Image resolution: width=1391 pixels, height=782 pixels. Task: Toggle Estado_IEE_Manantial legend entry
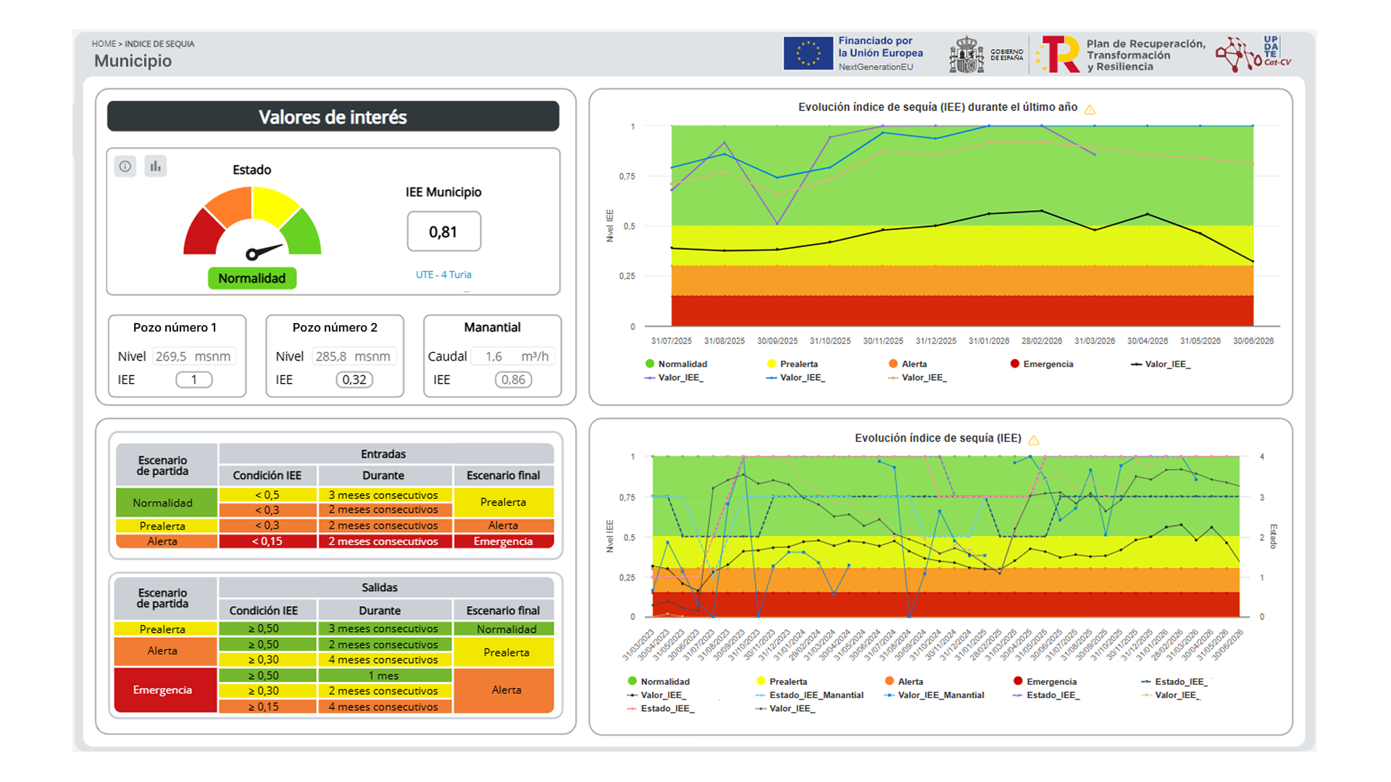810,695
